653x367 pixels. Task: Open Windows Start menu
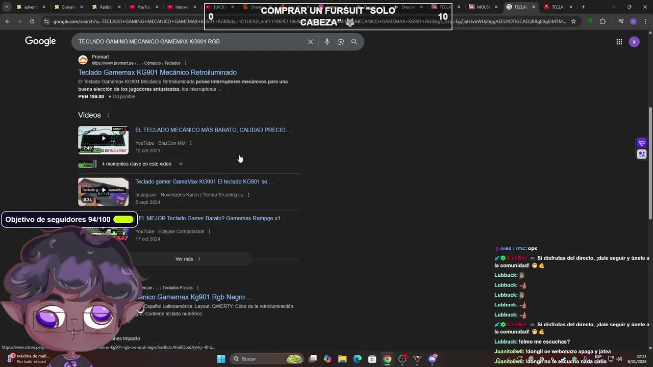(221, 359)
